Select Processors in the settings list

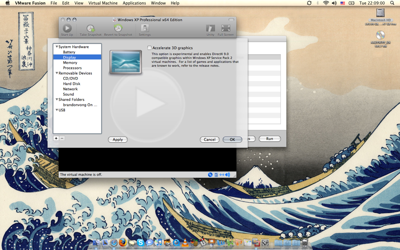[x=77, y=68]
